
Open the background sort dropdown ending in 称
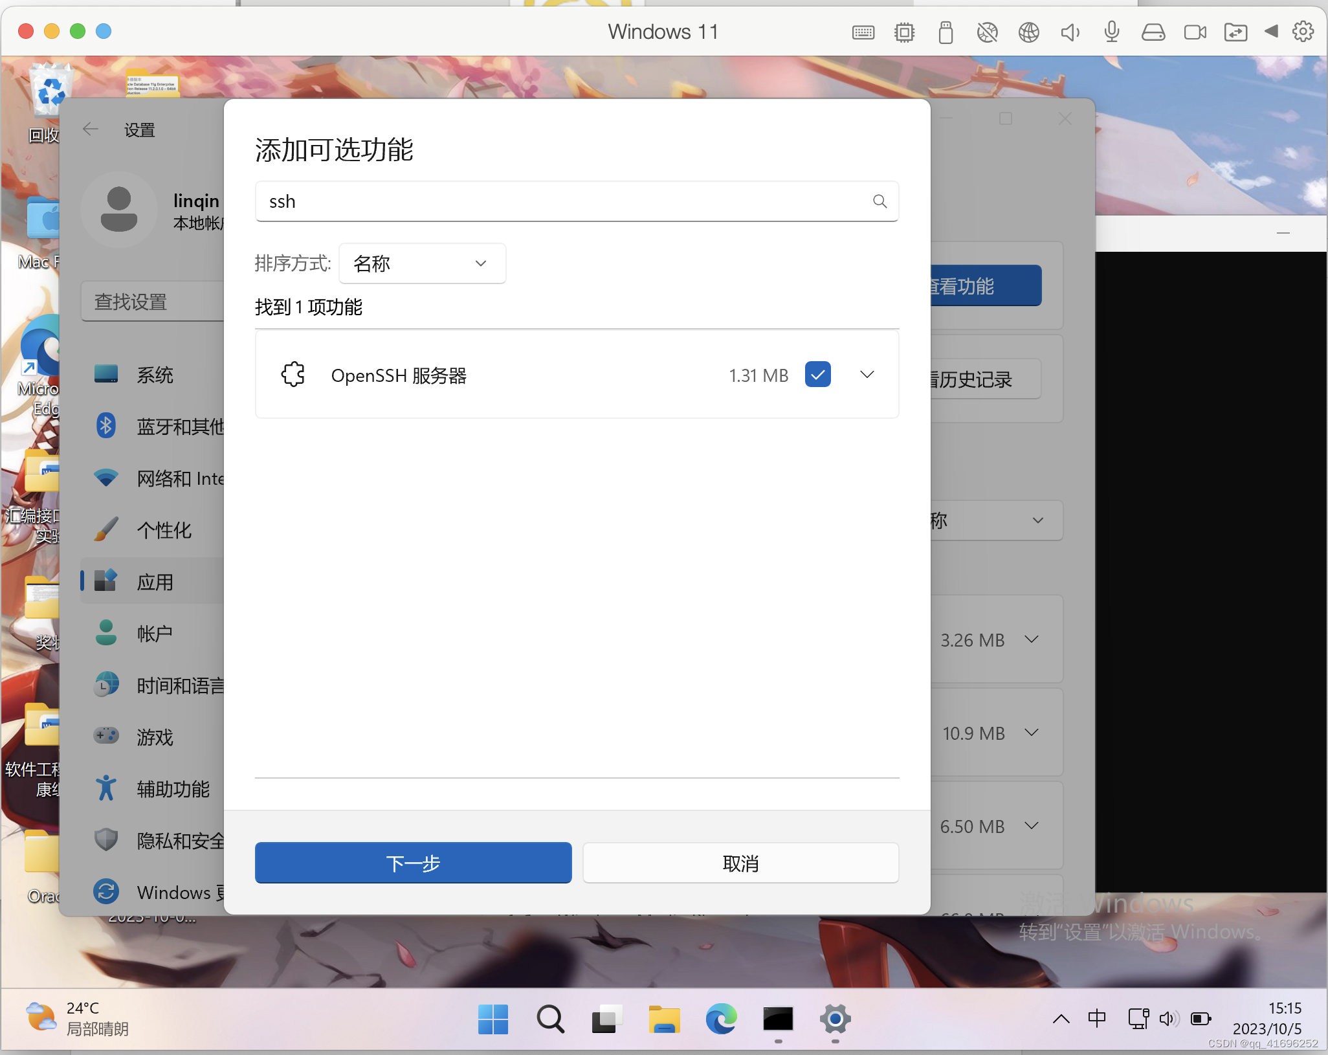[997, 520]
